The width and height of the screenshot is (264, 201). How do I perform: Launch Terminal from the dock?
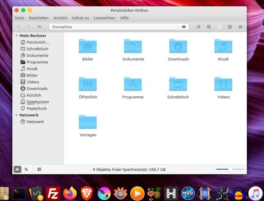point(19,194)
